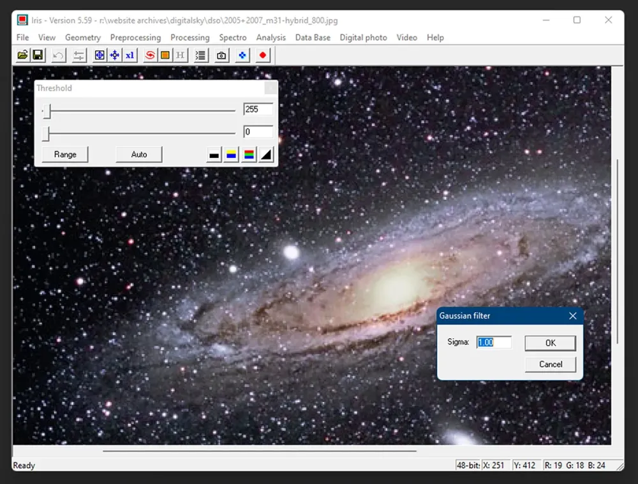Open the Preprocessing menu
Viewport: 638px width, 484px height.
click(135, 38)
